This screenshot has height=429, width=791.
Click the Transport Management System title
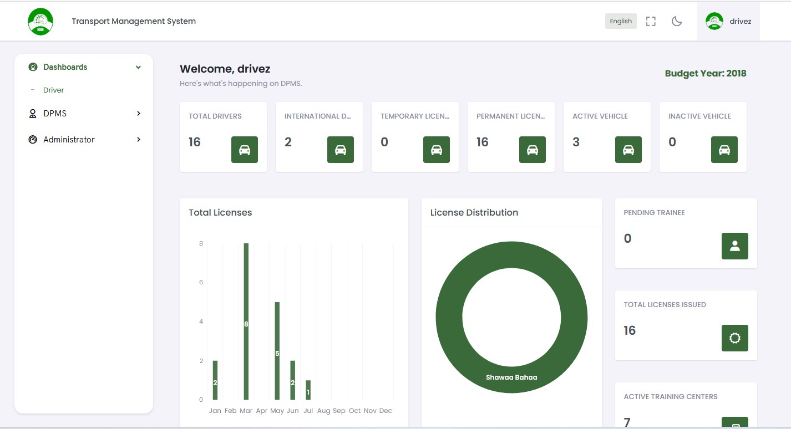[134, 21]
